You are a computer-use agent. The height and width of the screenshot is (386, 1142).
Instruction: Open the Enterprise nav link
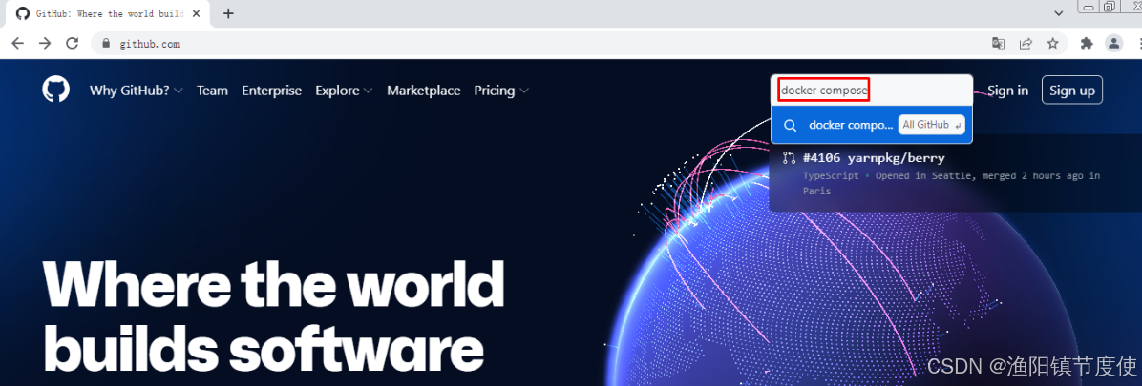tap(272, 91)
